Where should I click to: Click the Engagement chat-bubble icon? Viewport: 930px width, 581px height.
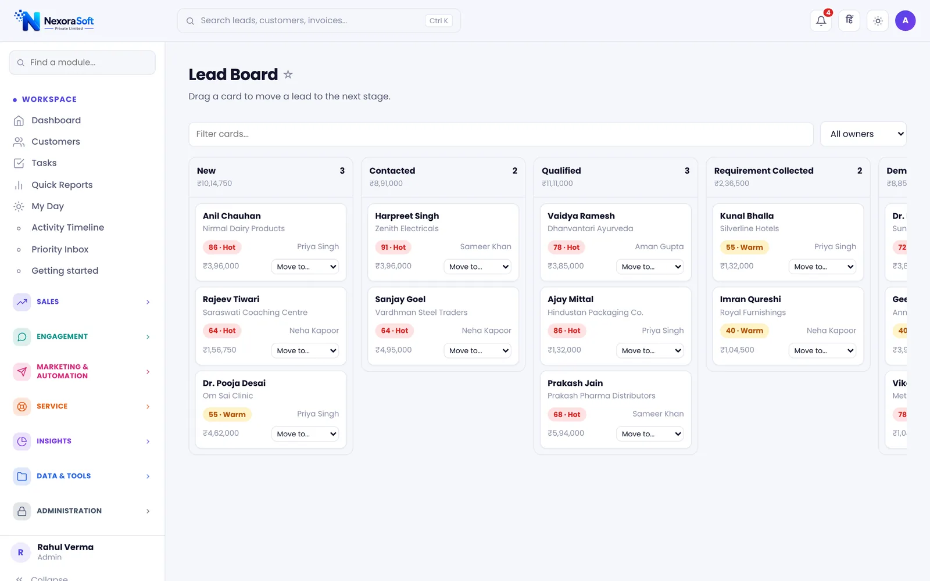point(22,337)
